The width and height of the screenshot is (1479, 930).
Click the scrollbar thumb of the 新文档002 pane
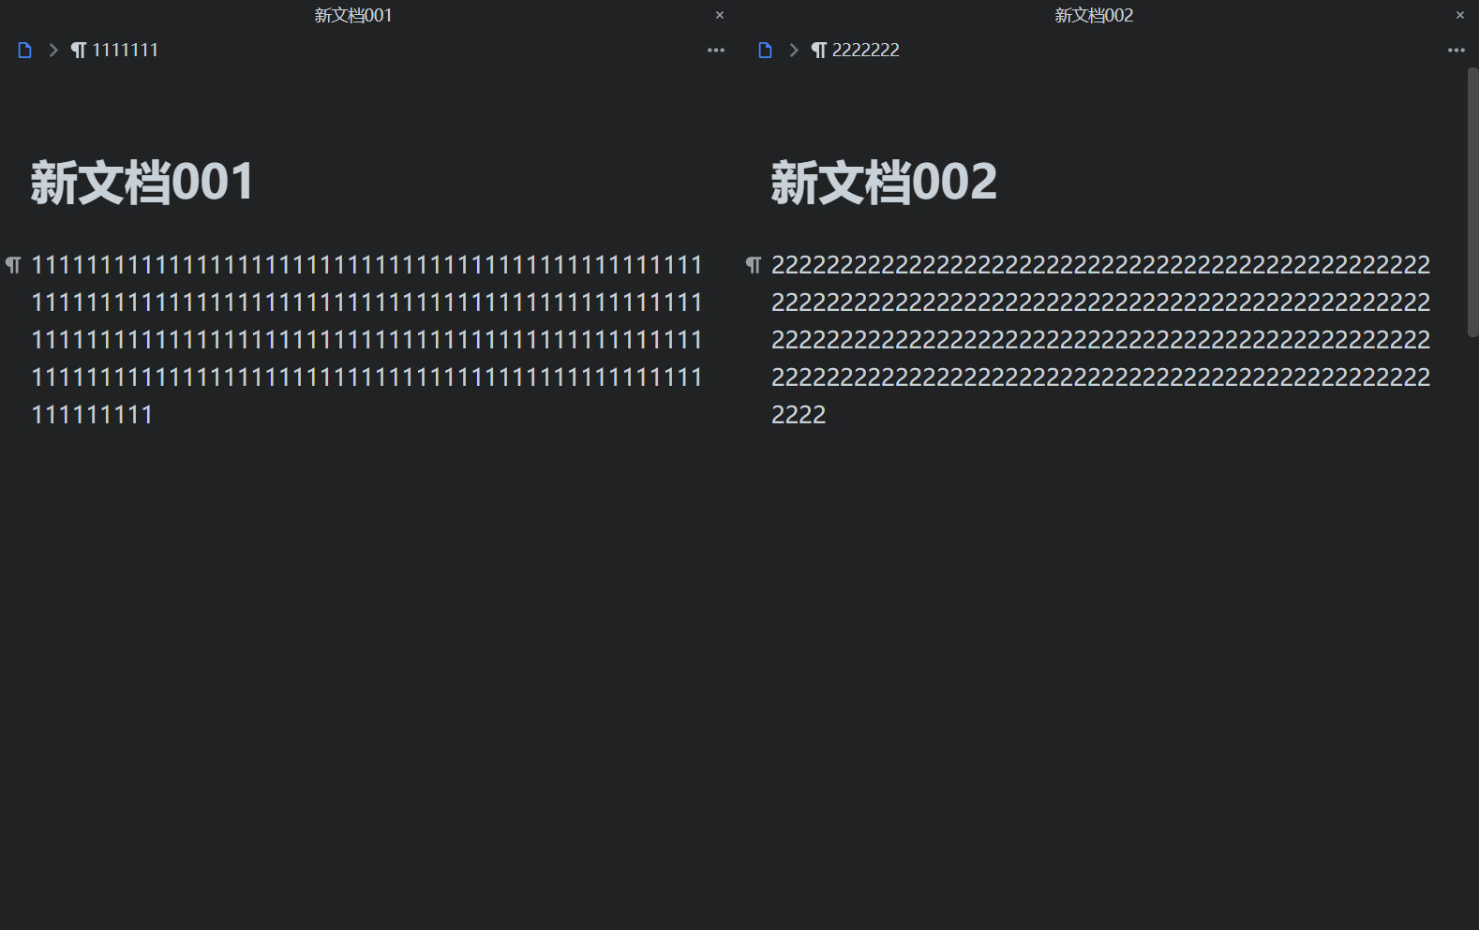click(1472, 202)
